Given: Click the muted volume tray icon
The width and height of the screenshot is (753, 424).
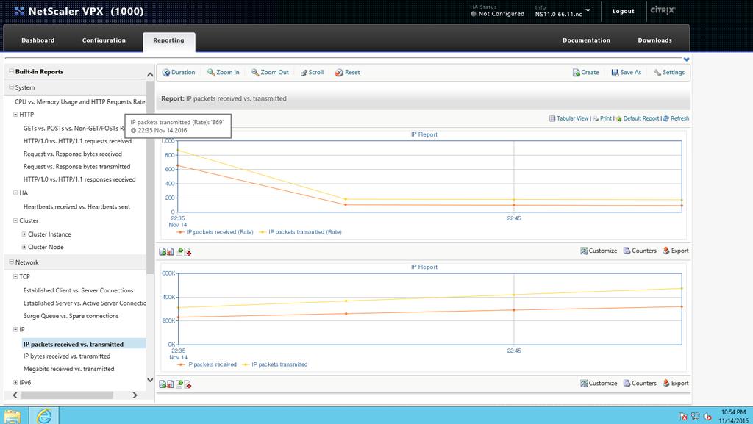Looking at the screenshot, I should [x=707, y=417].
